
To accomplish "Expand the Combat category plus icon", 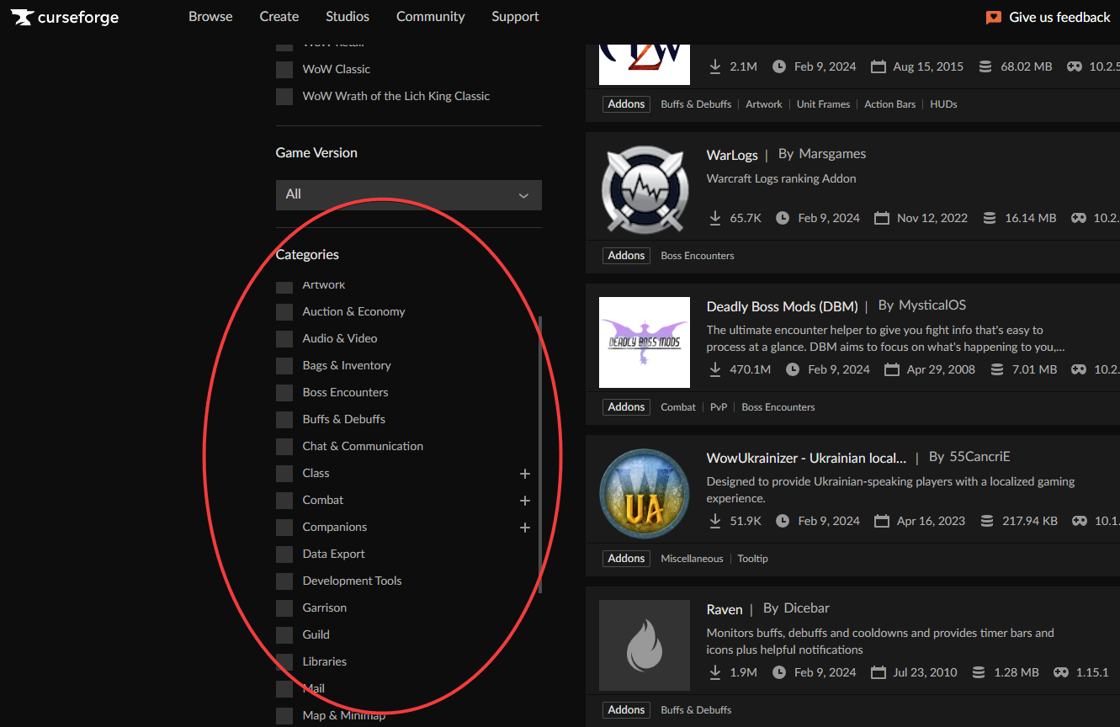I will (524, 501).
